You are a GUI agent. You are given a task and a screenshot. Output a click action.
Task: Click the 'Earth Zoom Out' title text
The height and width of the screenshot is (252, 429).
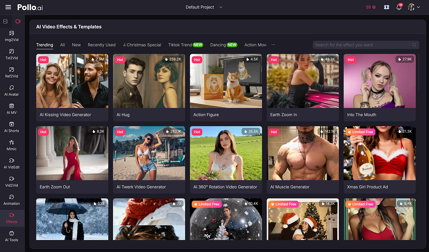point(55,187)
